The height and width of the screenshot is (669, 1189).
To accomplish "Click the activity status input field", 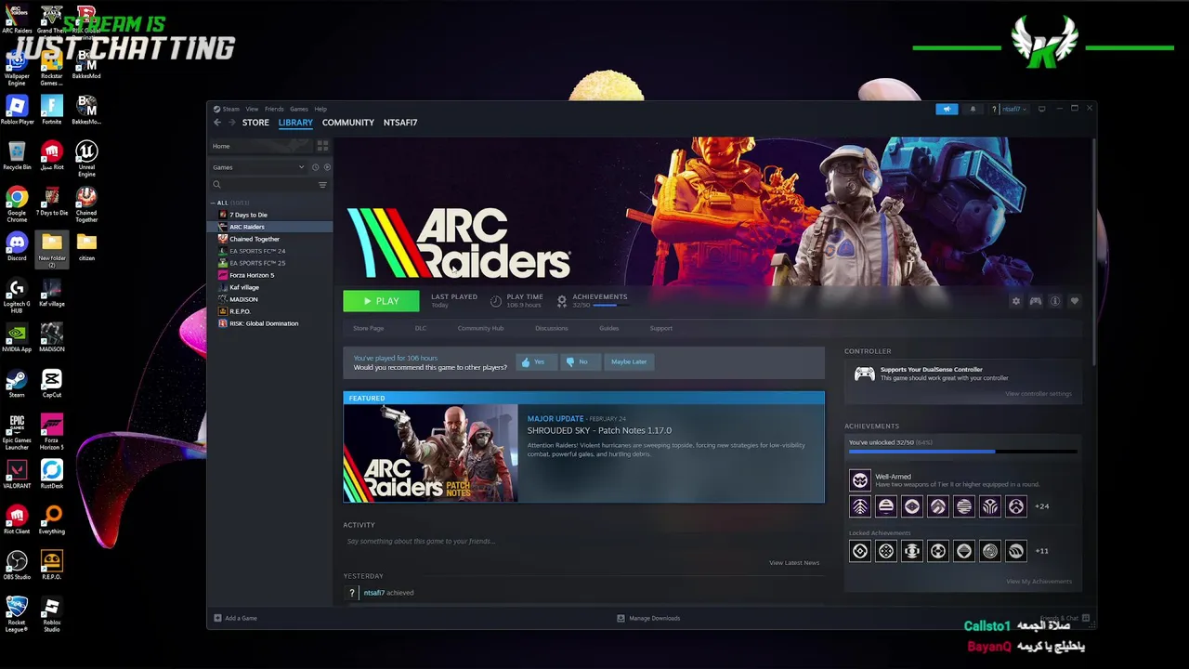I will tap(583, 542).
